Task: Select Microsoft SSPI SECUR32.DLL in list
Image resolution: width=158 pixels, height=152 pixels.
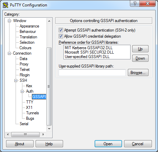Action: [89, 52]
